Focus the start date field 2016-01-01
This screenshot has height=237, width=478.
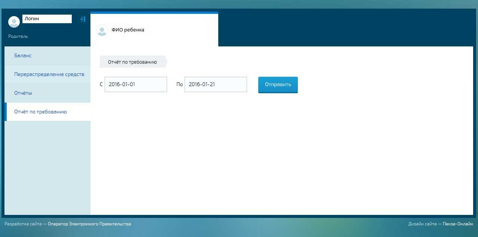coord(136,84)
